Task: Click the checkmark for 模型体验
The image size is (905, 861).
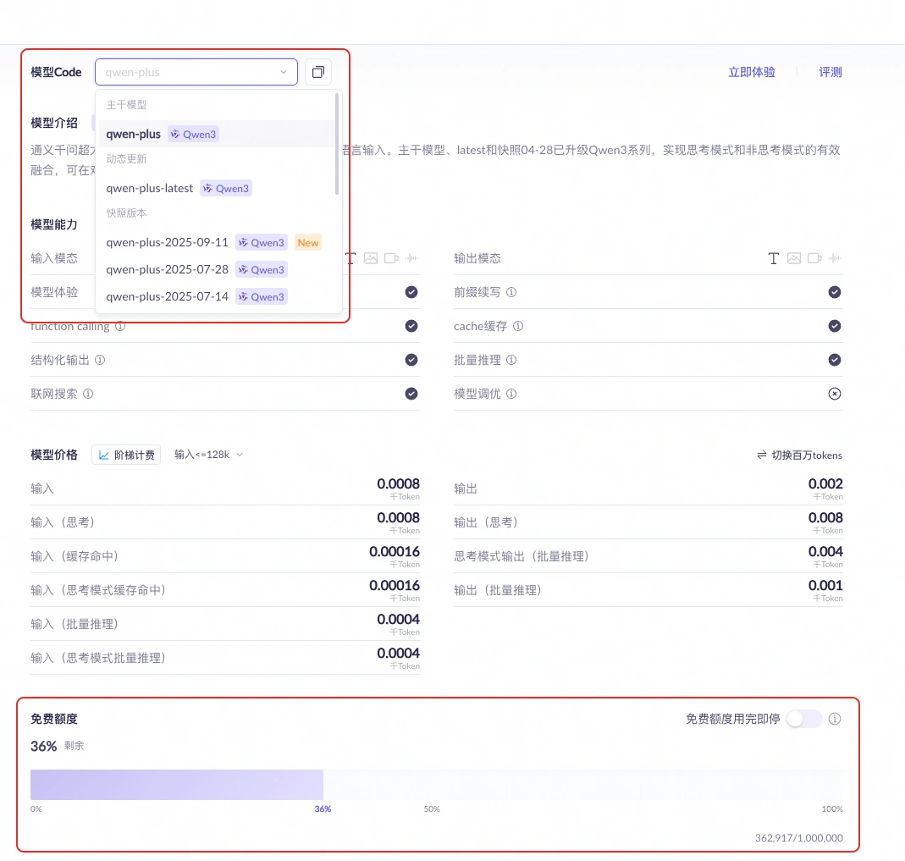Action: 411,292
